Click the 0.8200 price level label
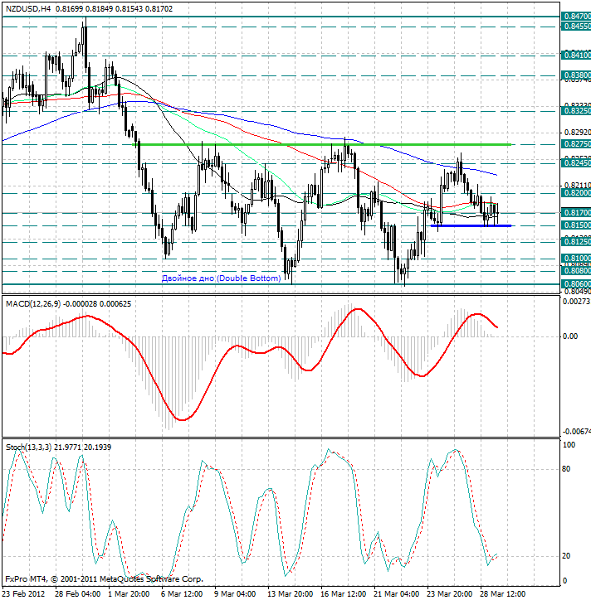Screen dimensions: 591x600 click(x=576, y=193)
